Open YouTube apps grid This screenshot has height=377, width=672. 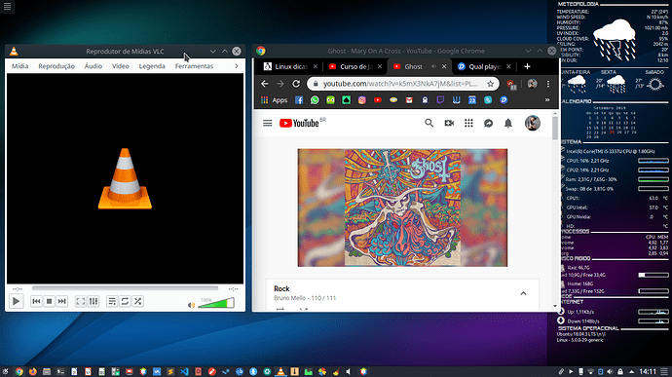coord(468,123)
